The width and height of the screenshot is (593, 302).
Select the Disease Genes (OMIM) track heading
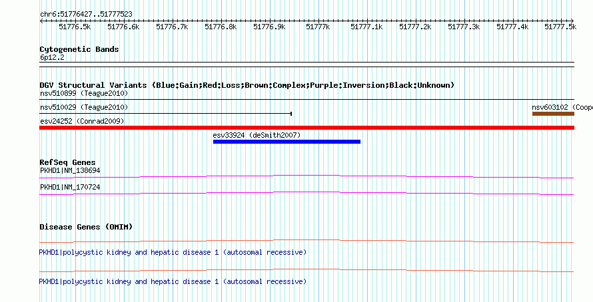86,227
